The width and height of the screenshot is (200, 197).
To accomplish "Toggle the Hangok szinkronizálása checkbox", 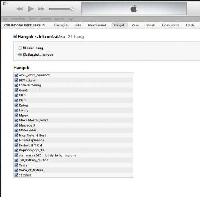I will click(x=15, y=36).
